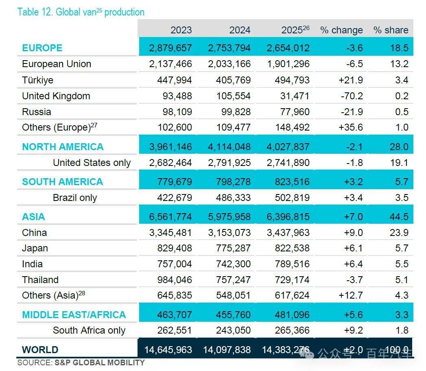426x371 pixels.
Task: Click the 2023 column header
Action: tap(181, 30)
